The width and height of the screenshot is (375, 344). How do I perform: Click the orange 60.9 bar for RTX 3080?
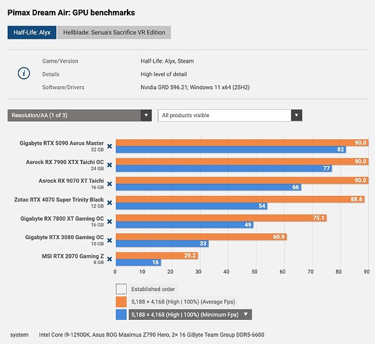click(201, 237)
